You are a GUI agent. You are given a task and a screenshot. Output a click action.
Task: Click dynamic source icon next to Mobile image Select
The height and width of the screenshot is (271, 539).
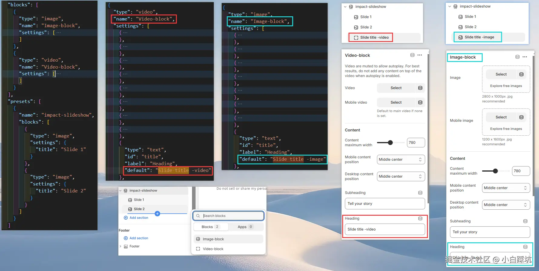coord(521,117)
